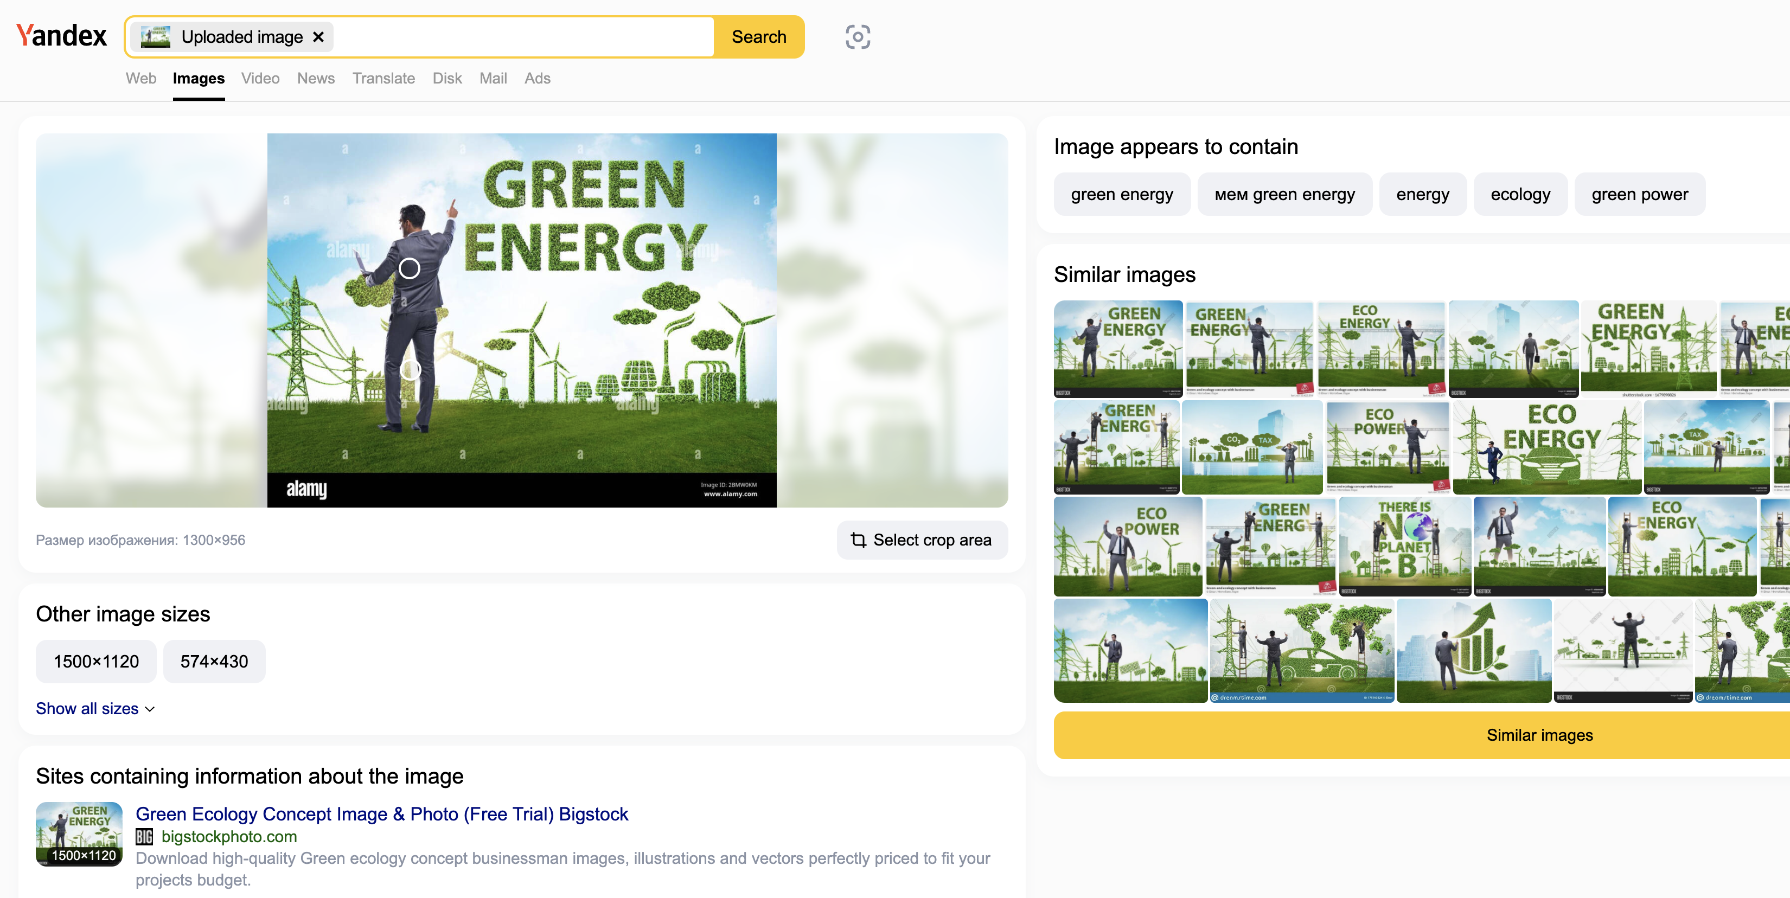Click the мем green energy tag icon
1790x898 pixels.
coord(1284,194)
